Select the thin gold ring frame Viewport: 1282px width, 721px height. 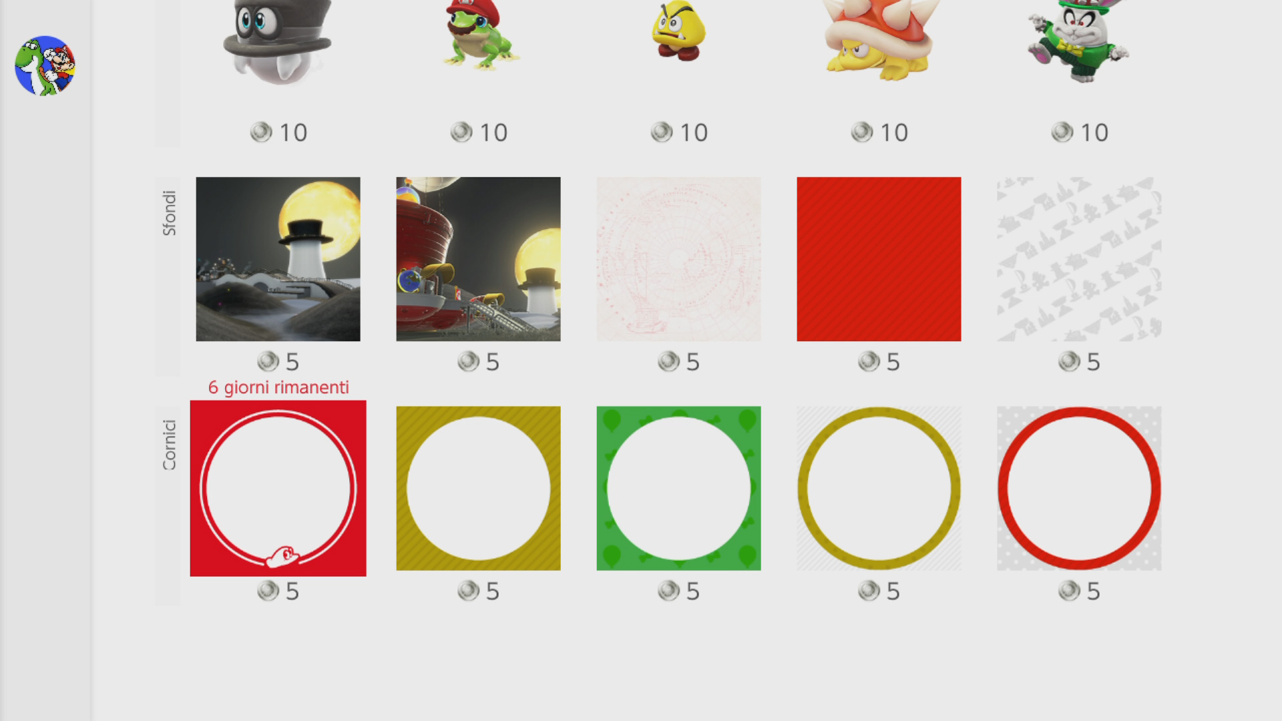(879, 488)
